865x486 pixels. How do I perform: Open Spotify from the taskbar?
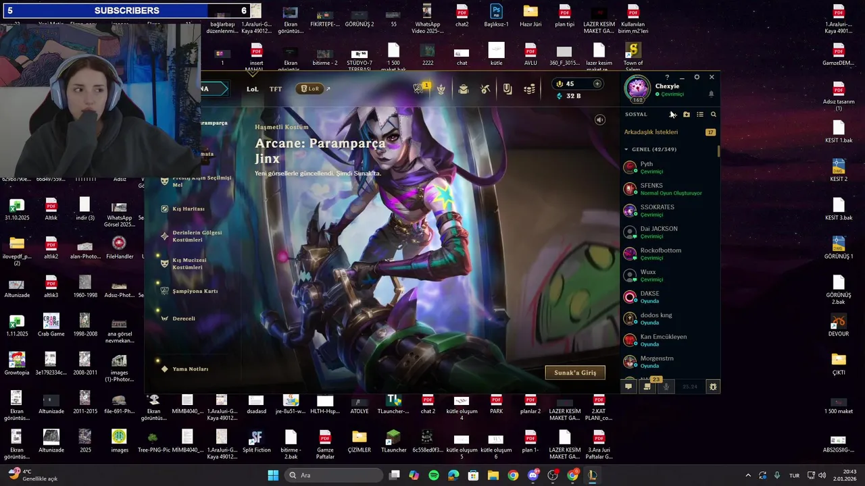434,475
